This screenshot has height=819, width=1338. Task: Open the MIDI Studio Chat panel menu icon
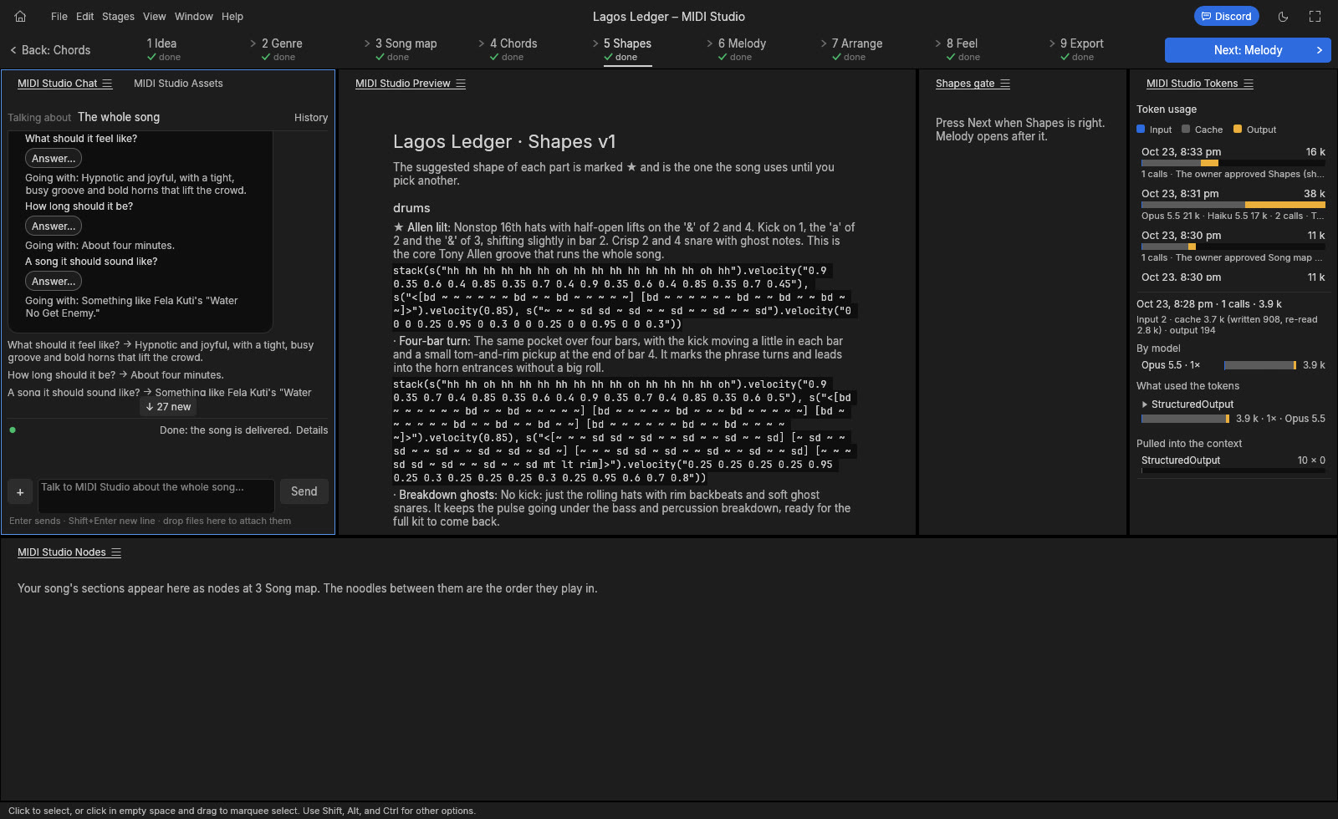[x=107, y=84]
